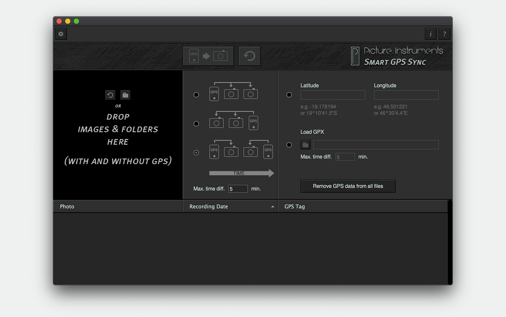
Task: Click the GPX Max. time diff. field
Action: pos(345,157)
